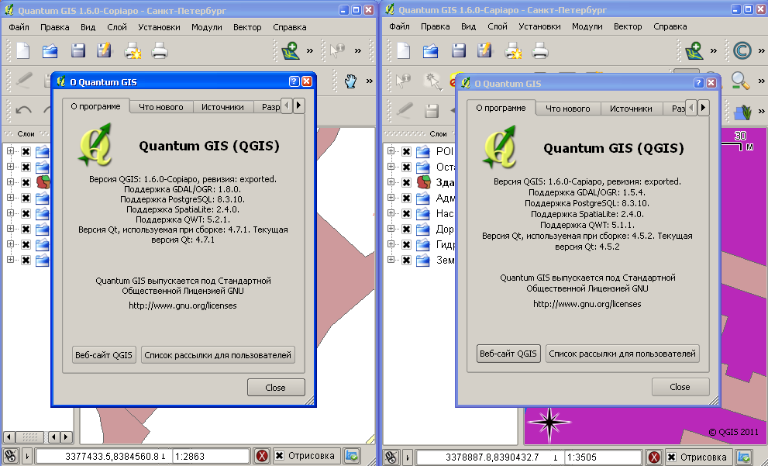
Task: Expand the POI layer tree node
Action: 391,151
